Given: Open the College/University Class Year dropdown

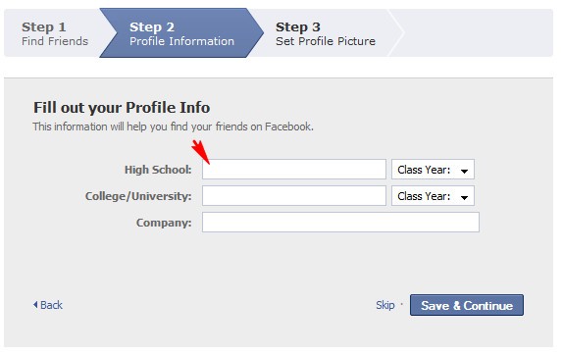Looking at the screenshot, I should pos(433,196).
